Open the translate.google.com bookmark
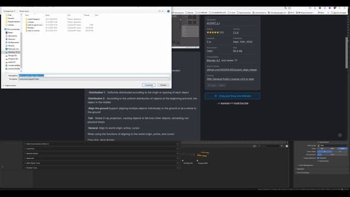This screenshot has width=350, height=197. [277, 13]
